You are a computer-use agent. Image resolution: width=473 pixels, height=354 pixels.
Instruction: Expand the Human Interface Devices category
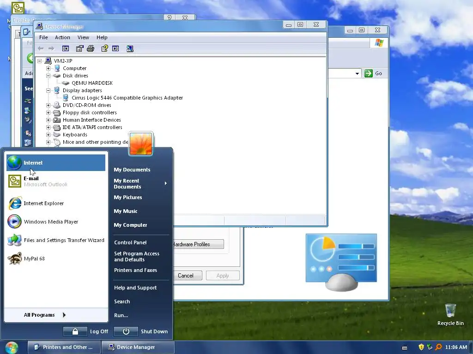tap(48, 120)
